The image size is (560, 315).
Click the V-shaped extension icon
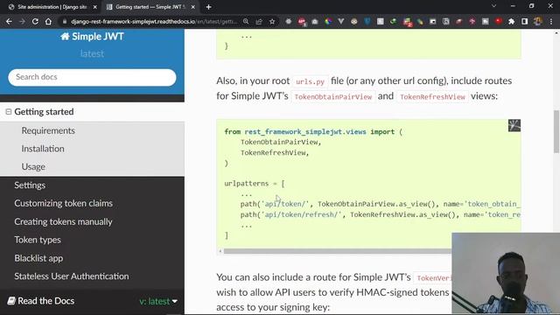pyautogui.click(x=341, y=21)
